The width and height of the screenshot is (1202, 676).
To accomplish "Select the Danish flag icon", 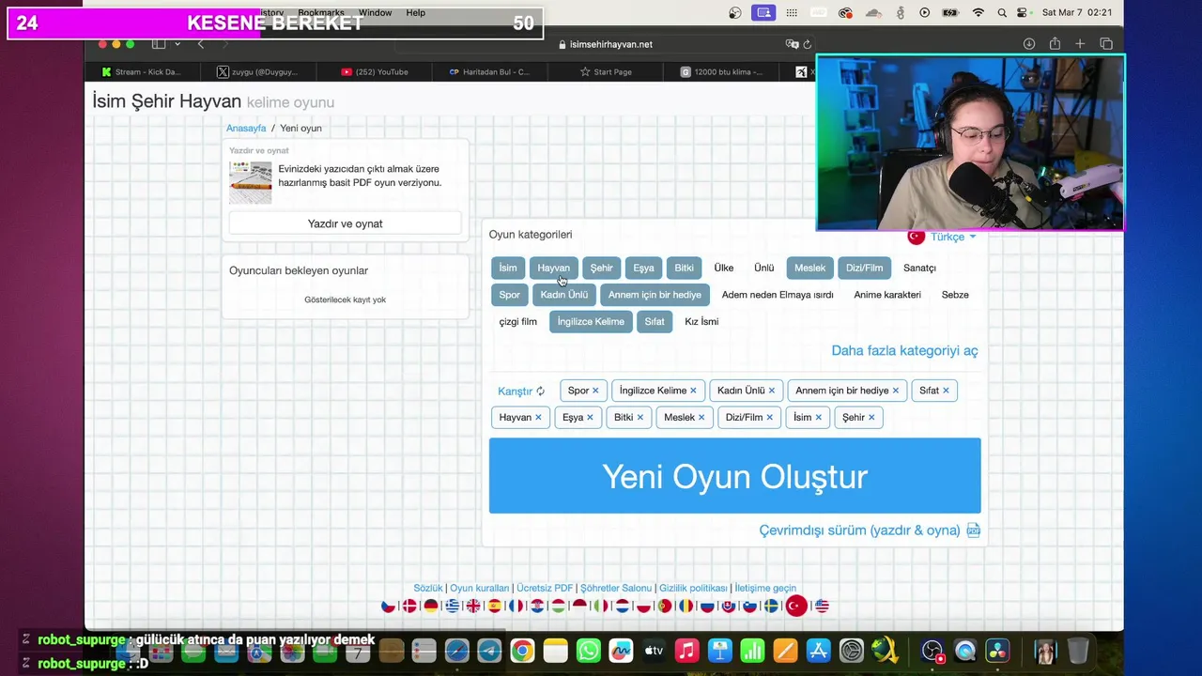I will [x=409, y=606].
